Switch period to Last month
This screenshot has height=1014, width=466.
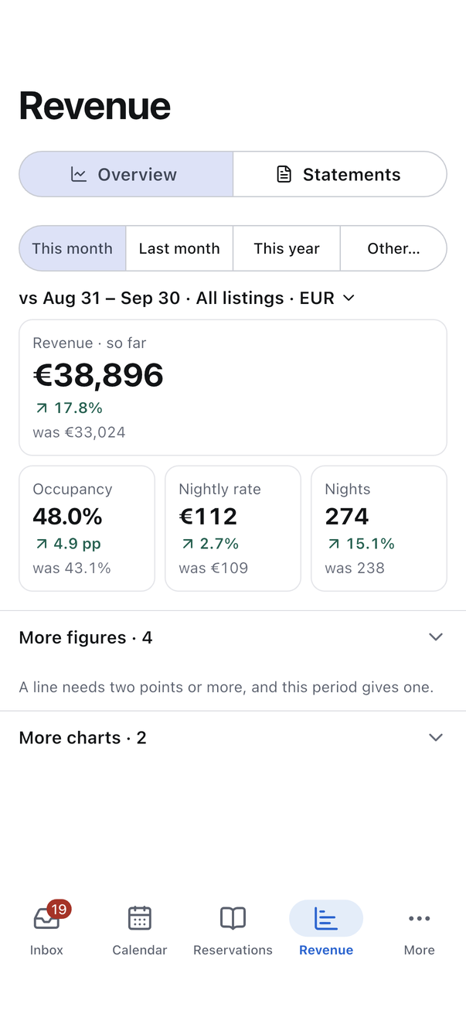[179, 248]
